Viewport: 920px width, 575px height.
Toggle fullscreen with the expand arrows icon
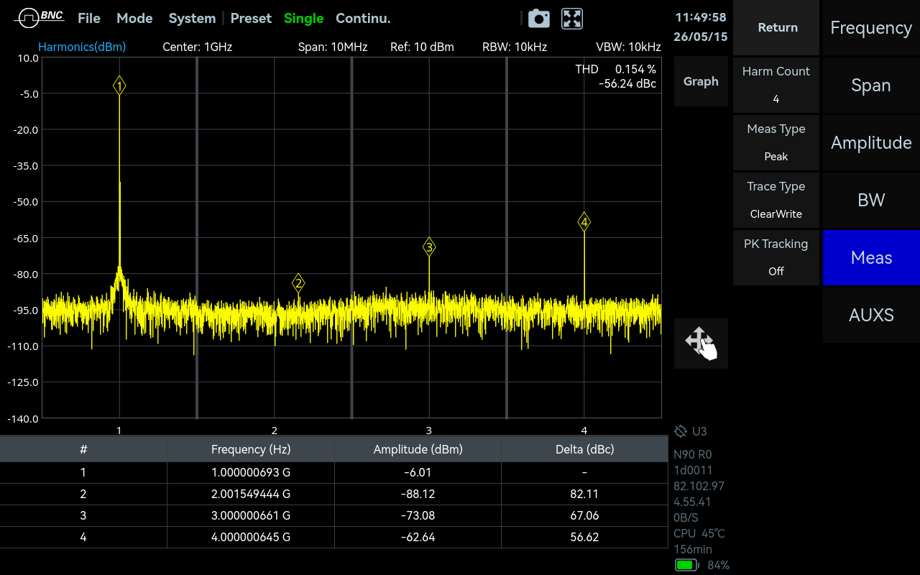click(572, 19)
